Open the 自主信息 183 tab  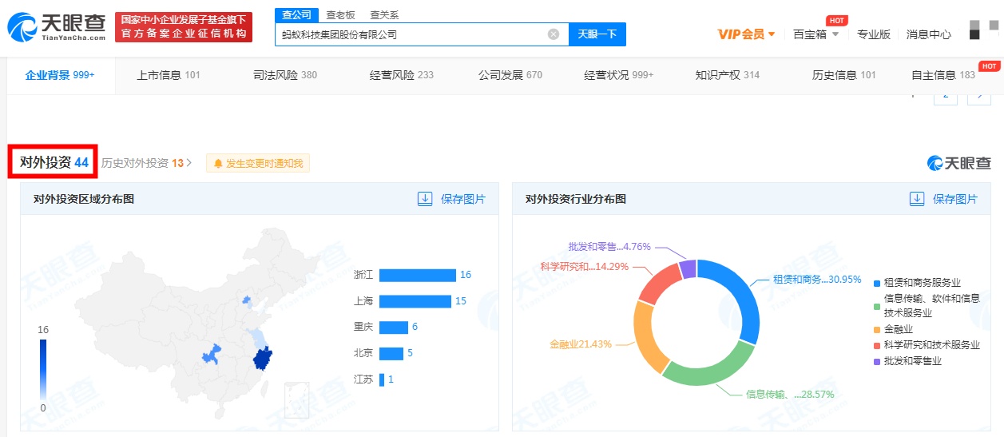click(943, 75)
